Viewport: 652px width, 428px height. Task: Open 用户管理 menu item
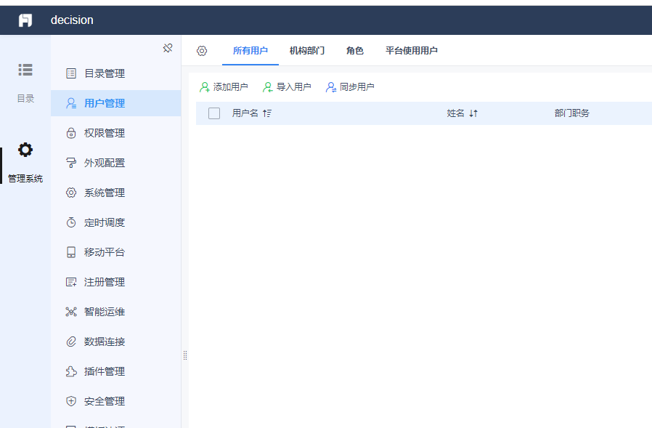pyautogui.click(x=115, y=103)
